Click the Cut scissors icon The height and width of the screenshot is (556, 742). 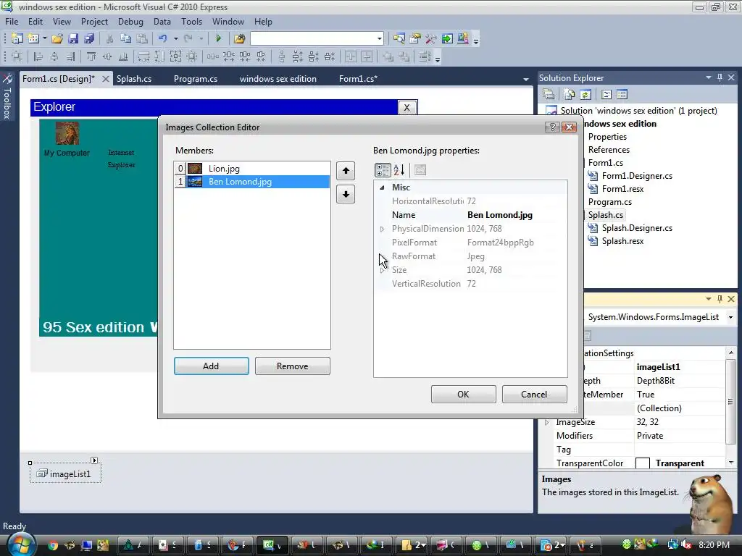point(109,39)
